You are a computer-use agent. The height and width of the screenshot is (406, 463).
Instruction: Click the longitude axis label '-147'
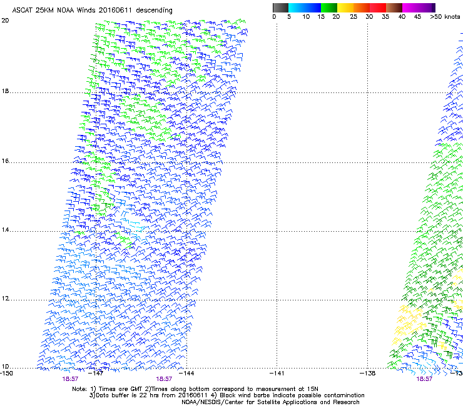coord(96,374)
